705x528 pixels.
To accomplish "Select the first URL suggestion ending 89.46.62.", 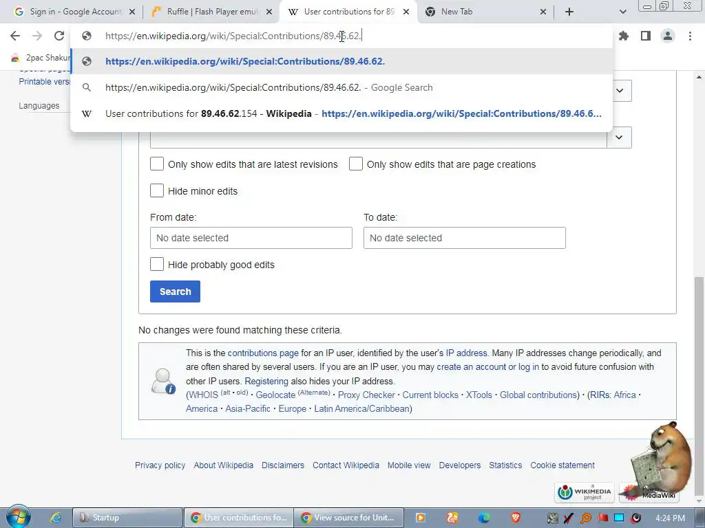I will pos(341,61).
